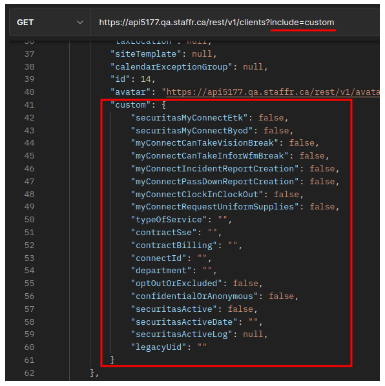385x386 pixels.
Task: Select "myConnectRequestUniformSupplies" key
Action: pyautogui.click(x=214, y=207)
